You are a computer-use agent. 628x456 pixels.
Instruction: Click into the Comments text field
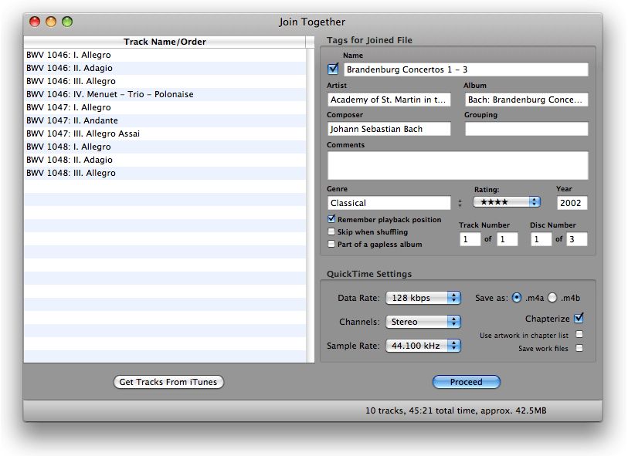coord(457,165)
